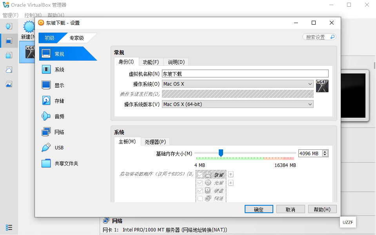
Task: Click the 取消 button
Action: 290,209
